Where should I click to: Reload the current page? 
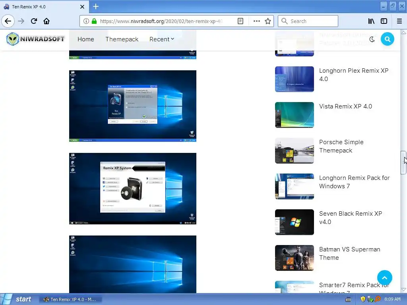click(34, 21)
